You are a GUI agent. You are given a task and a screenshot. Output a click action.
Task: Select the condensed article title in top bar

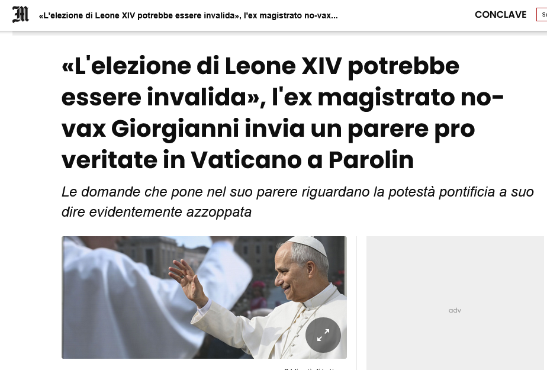188,16
